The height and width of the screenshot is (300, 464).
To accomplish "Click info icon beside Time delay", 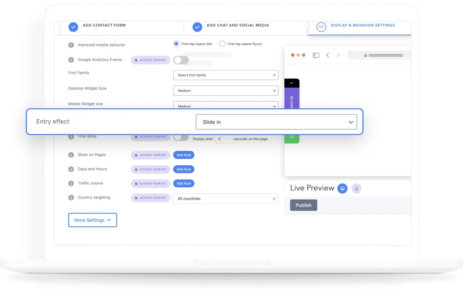I will (71, 137).
